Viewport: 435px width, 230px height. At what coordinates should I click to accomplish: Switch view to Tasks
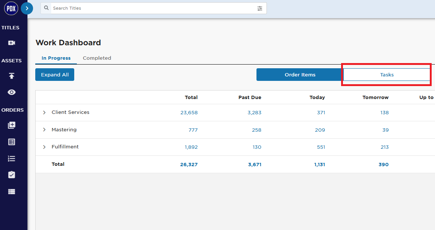pyautogui.click(x=387, y=75)
